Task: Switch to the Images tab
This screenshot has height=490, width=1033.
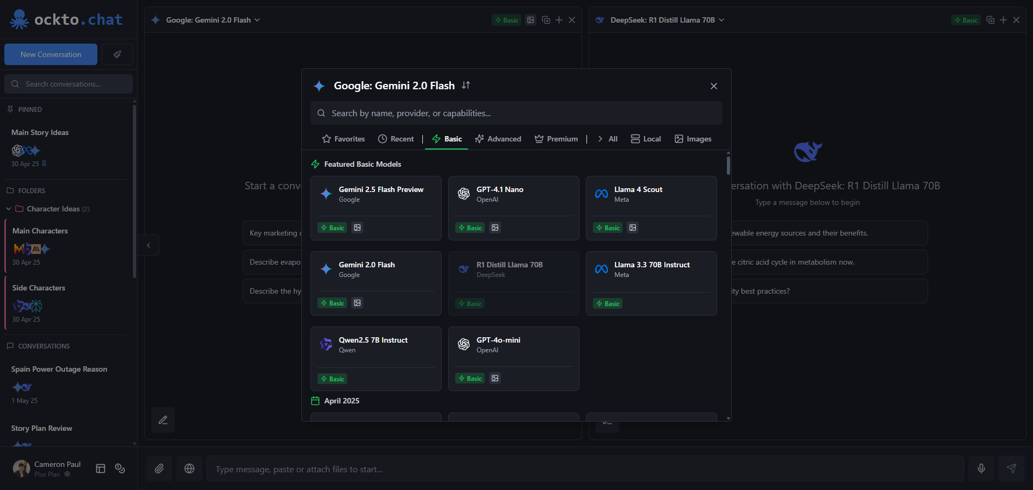Action: click(693, 139)
